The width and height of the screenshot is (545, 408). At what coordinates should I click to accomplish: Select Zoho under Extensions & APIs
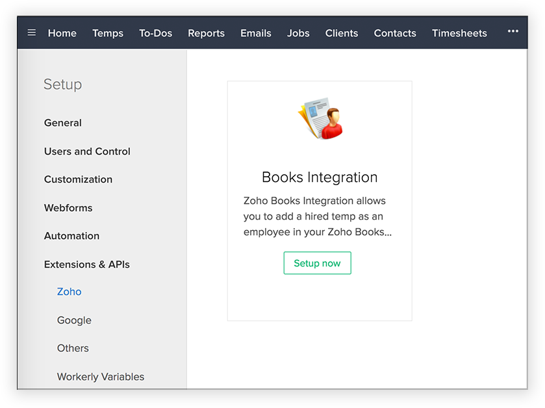[69, 292]
